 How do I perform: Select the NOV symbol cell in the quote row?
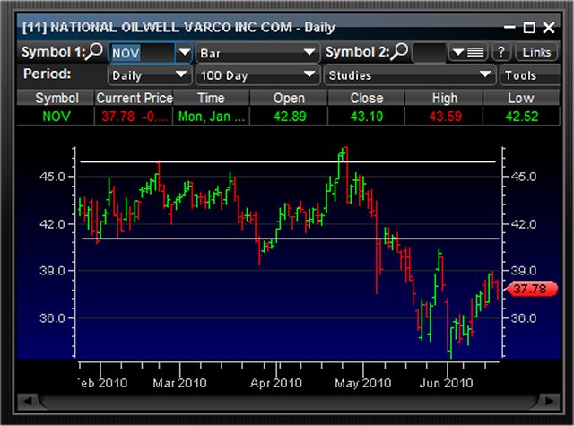56,117
